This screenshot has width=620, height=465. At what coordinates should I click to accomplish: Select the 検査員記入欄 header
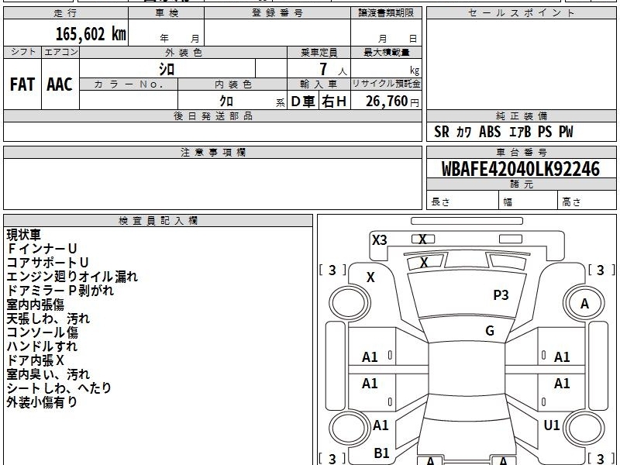(x=158, y=221)
